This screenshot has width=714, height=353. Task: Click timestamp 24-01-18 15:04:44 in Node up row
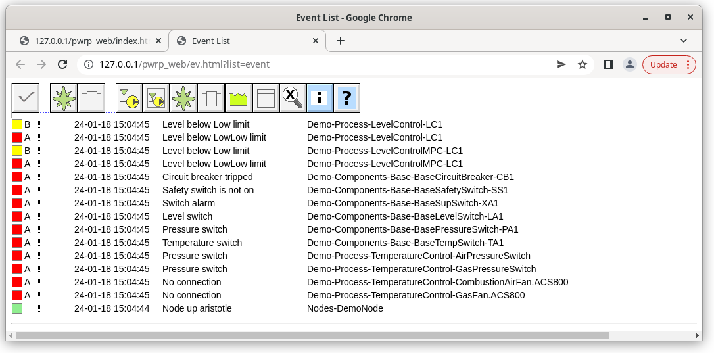[x=112, y=308]
